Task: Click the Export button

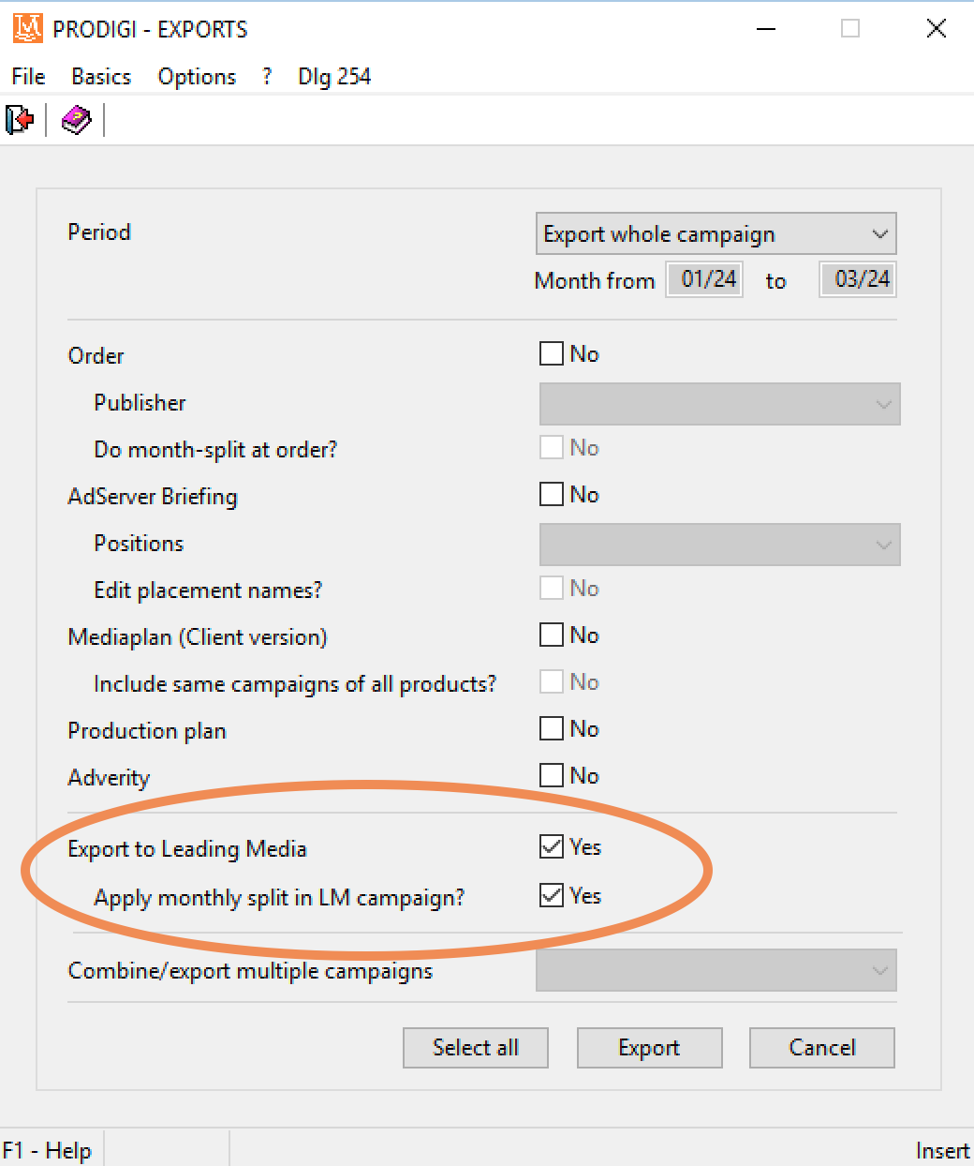Action: tap(649, 1048)
